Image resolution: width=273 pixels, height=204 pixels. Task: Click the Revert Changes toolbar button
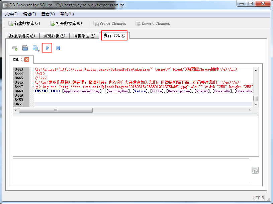coord(153,23)
